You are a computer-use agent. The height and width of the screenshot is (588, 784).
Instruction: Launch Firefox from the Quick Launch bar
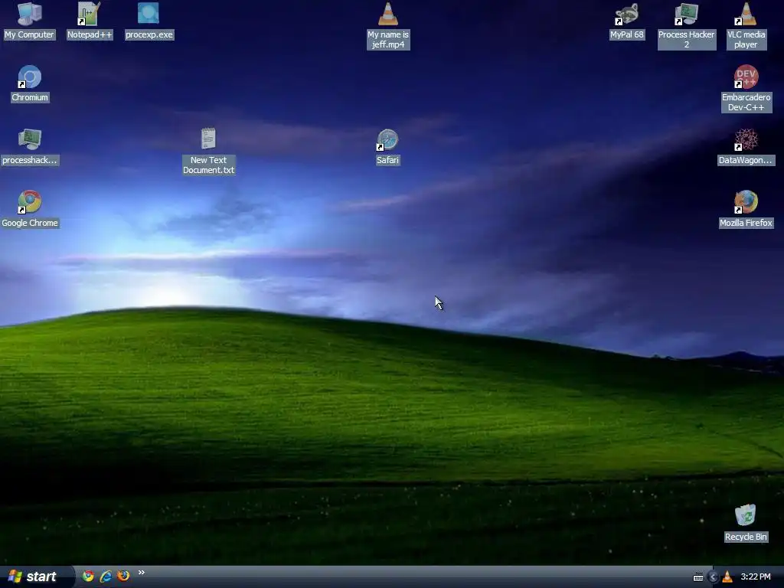[x=123, y=576]
